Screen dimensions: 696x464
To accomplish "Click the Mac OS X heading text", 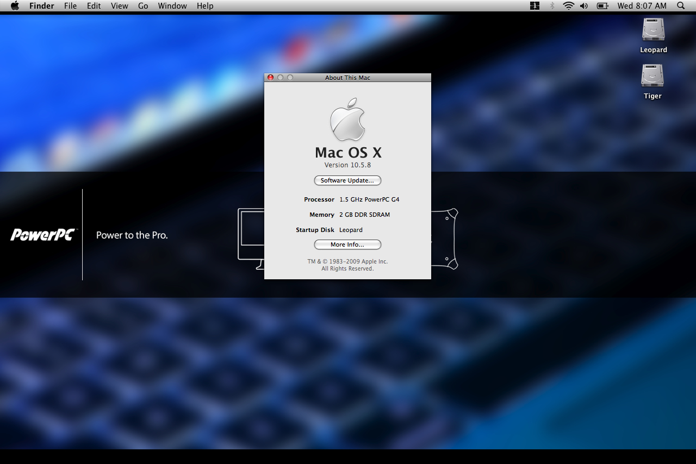I will point(348,152).
